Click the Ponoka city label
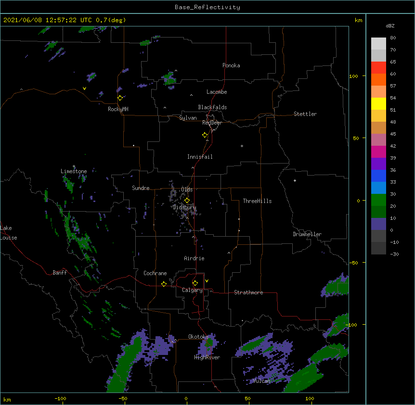Screen dimensions: 415x405 [231, 65]
